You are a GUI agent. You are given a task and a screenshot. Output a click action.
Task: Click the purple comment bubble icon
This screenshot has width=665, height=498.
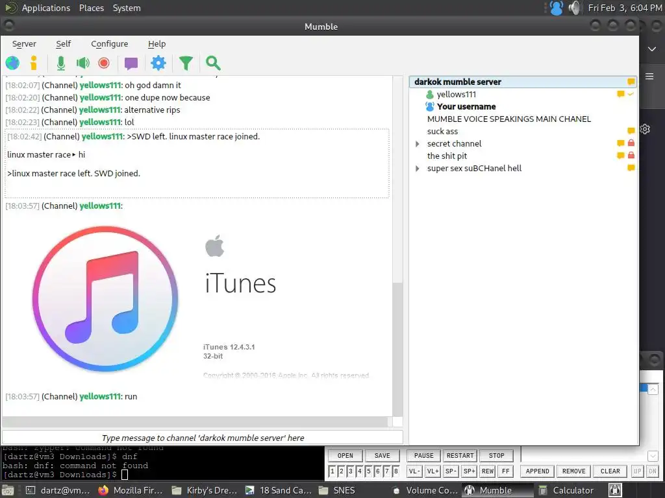click(x=131, y=64)
